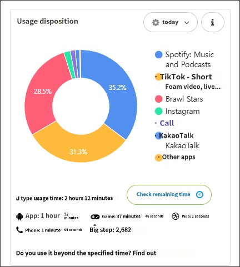Click the blue KakaoTalk legend dot
240x267 pixels.
tap(158, 135)
